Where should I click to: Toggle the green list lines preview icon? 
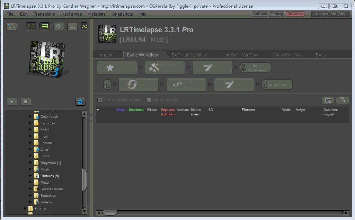click(45, 26)
